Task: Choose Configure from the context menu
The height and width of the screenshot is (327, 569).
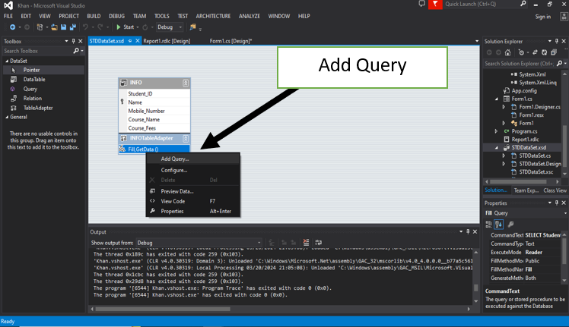Action: pos(174,170)
